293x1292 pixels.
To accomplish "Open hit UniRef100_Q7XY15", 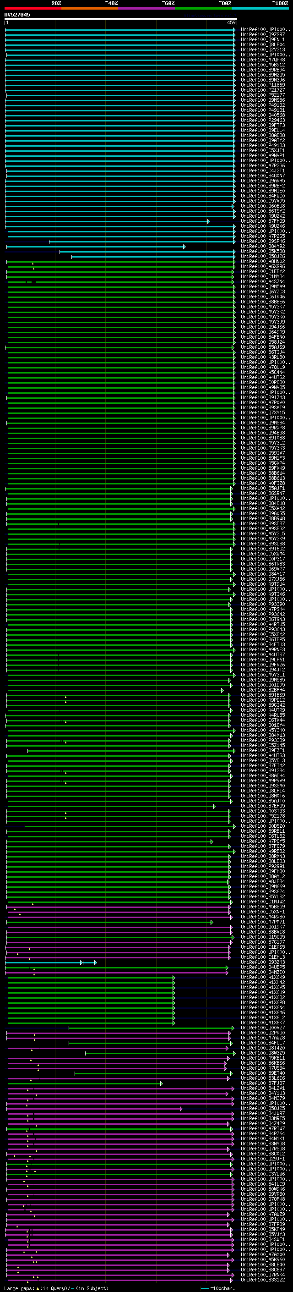I will 263,413.
